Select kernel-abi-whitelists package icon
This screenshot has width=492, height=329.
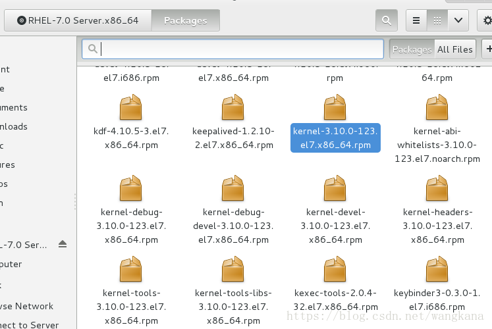point(437,107)
